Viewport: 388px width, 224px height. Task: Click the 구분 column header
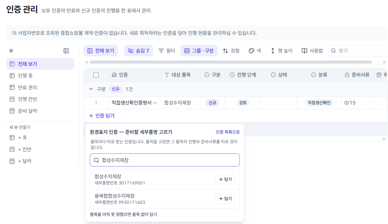(x=213, y=75)
